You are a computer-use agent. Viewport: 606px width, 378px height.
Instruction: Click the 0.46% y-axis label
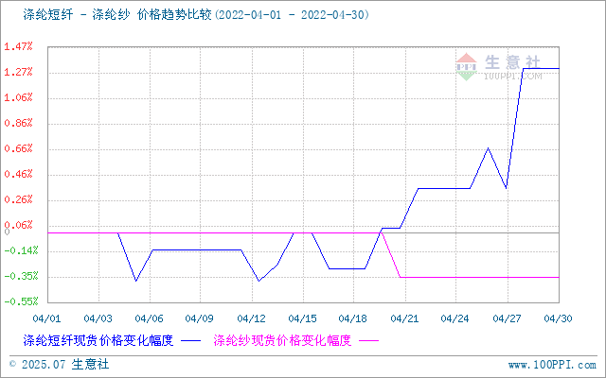tap(18, 174)
